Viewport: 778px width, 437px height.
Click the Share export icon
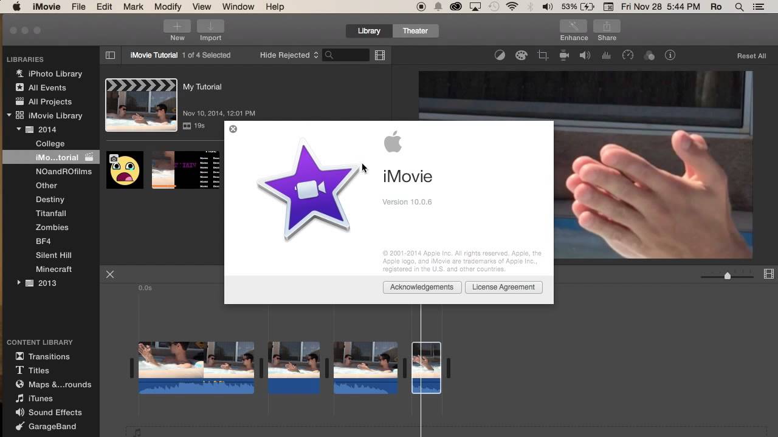click(x=607, y=26)
